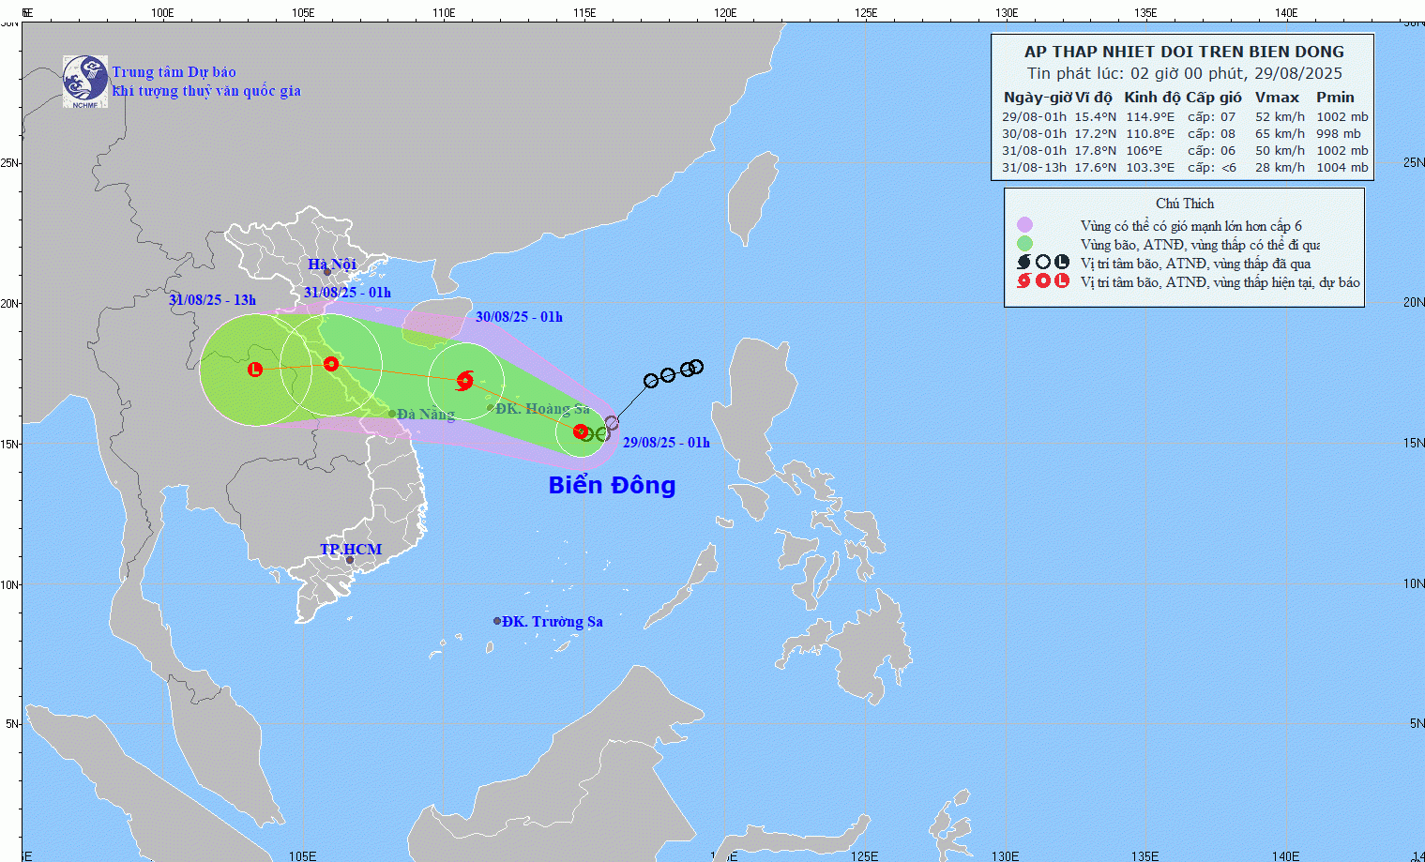Click legend text 'Vị trí tâm bão, ATNĐ, vùng thấp đã qua'
The width and height of the screenshot is (1425, 862).
pos(1196,264)
